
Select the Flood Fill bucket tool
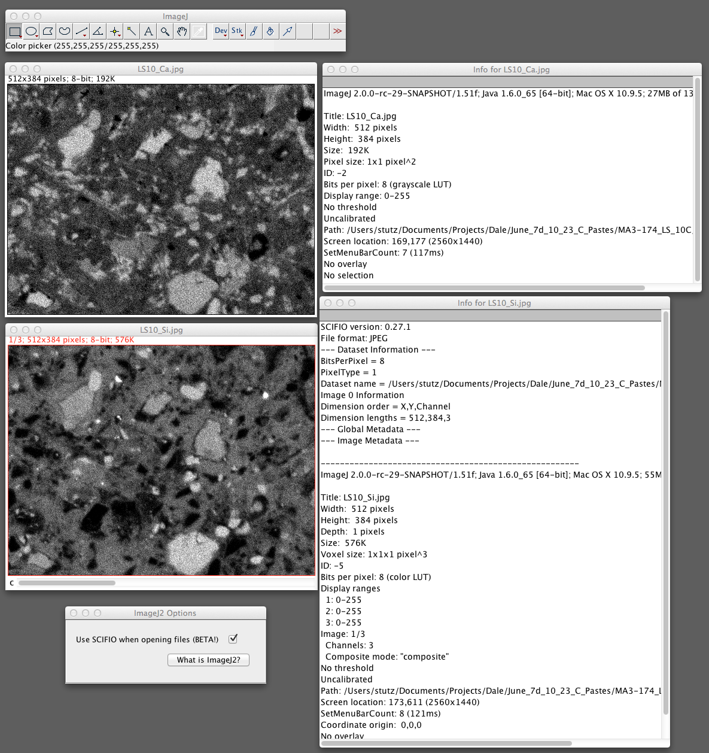click(270, 31)
